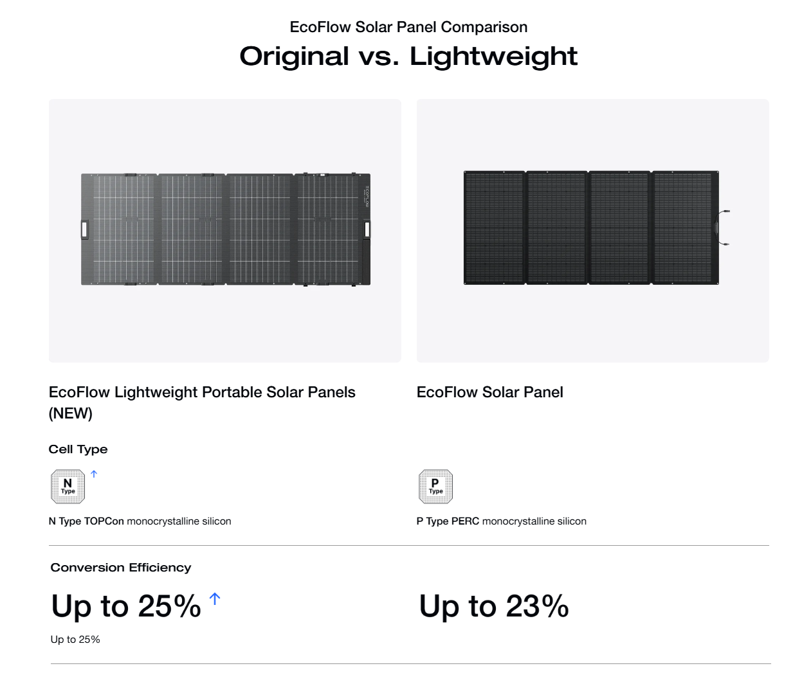Click the large Up to 23% value

[x=494, y=607]
